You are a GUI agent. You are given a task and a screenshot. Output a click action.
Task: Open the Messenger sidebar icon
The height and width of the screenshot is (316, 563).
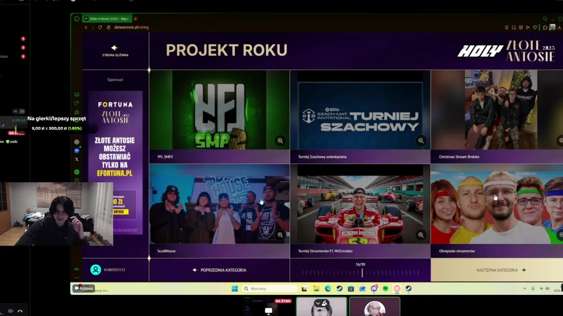[x=77, y=151]
